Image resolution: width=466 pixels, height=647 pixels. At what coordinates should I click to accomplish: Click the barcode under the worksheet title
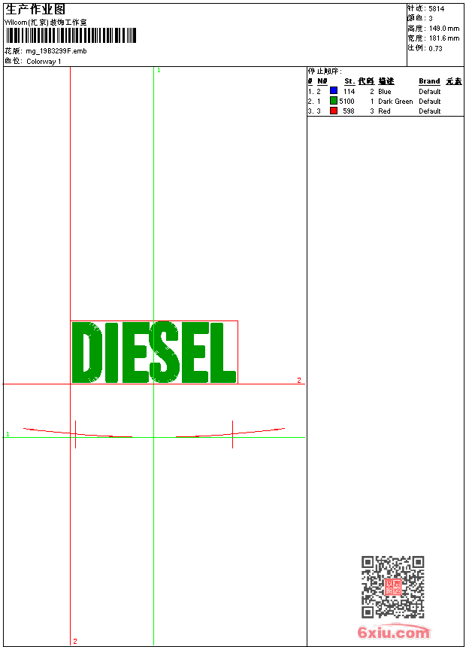point(72,35)
